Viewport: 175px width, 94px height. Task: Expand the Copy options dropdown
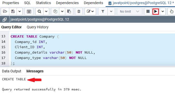pyautogui.click(x=62, y=11)
